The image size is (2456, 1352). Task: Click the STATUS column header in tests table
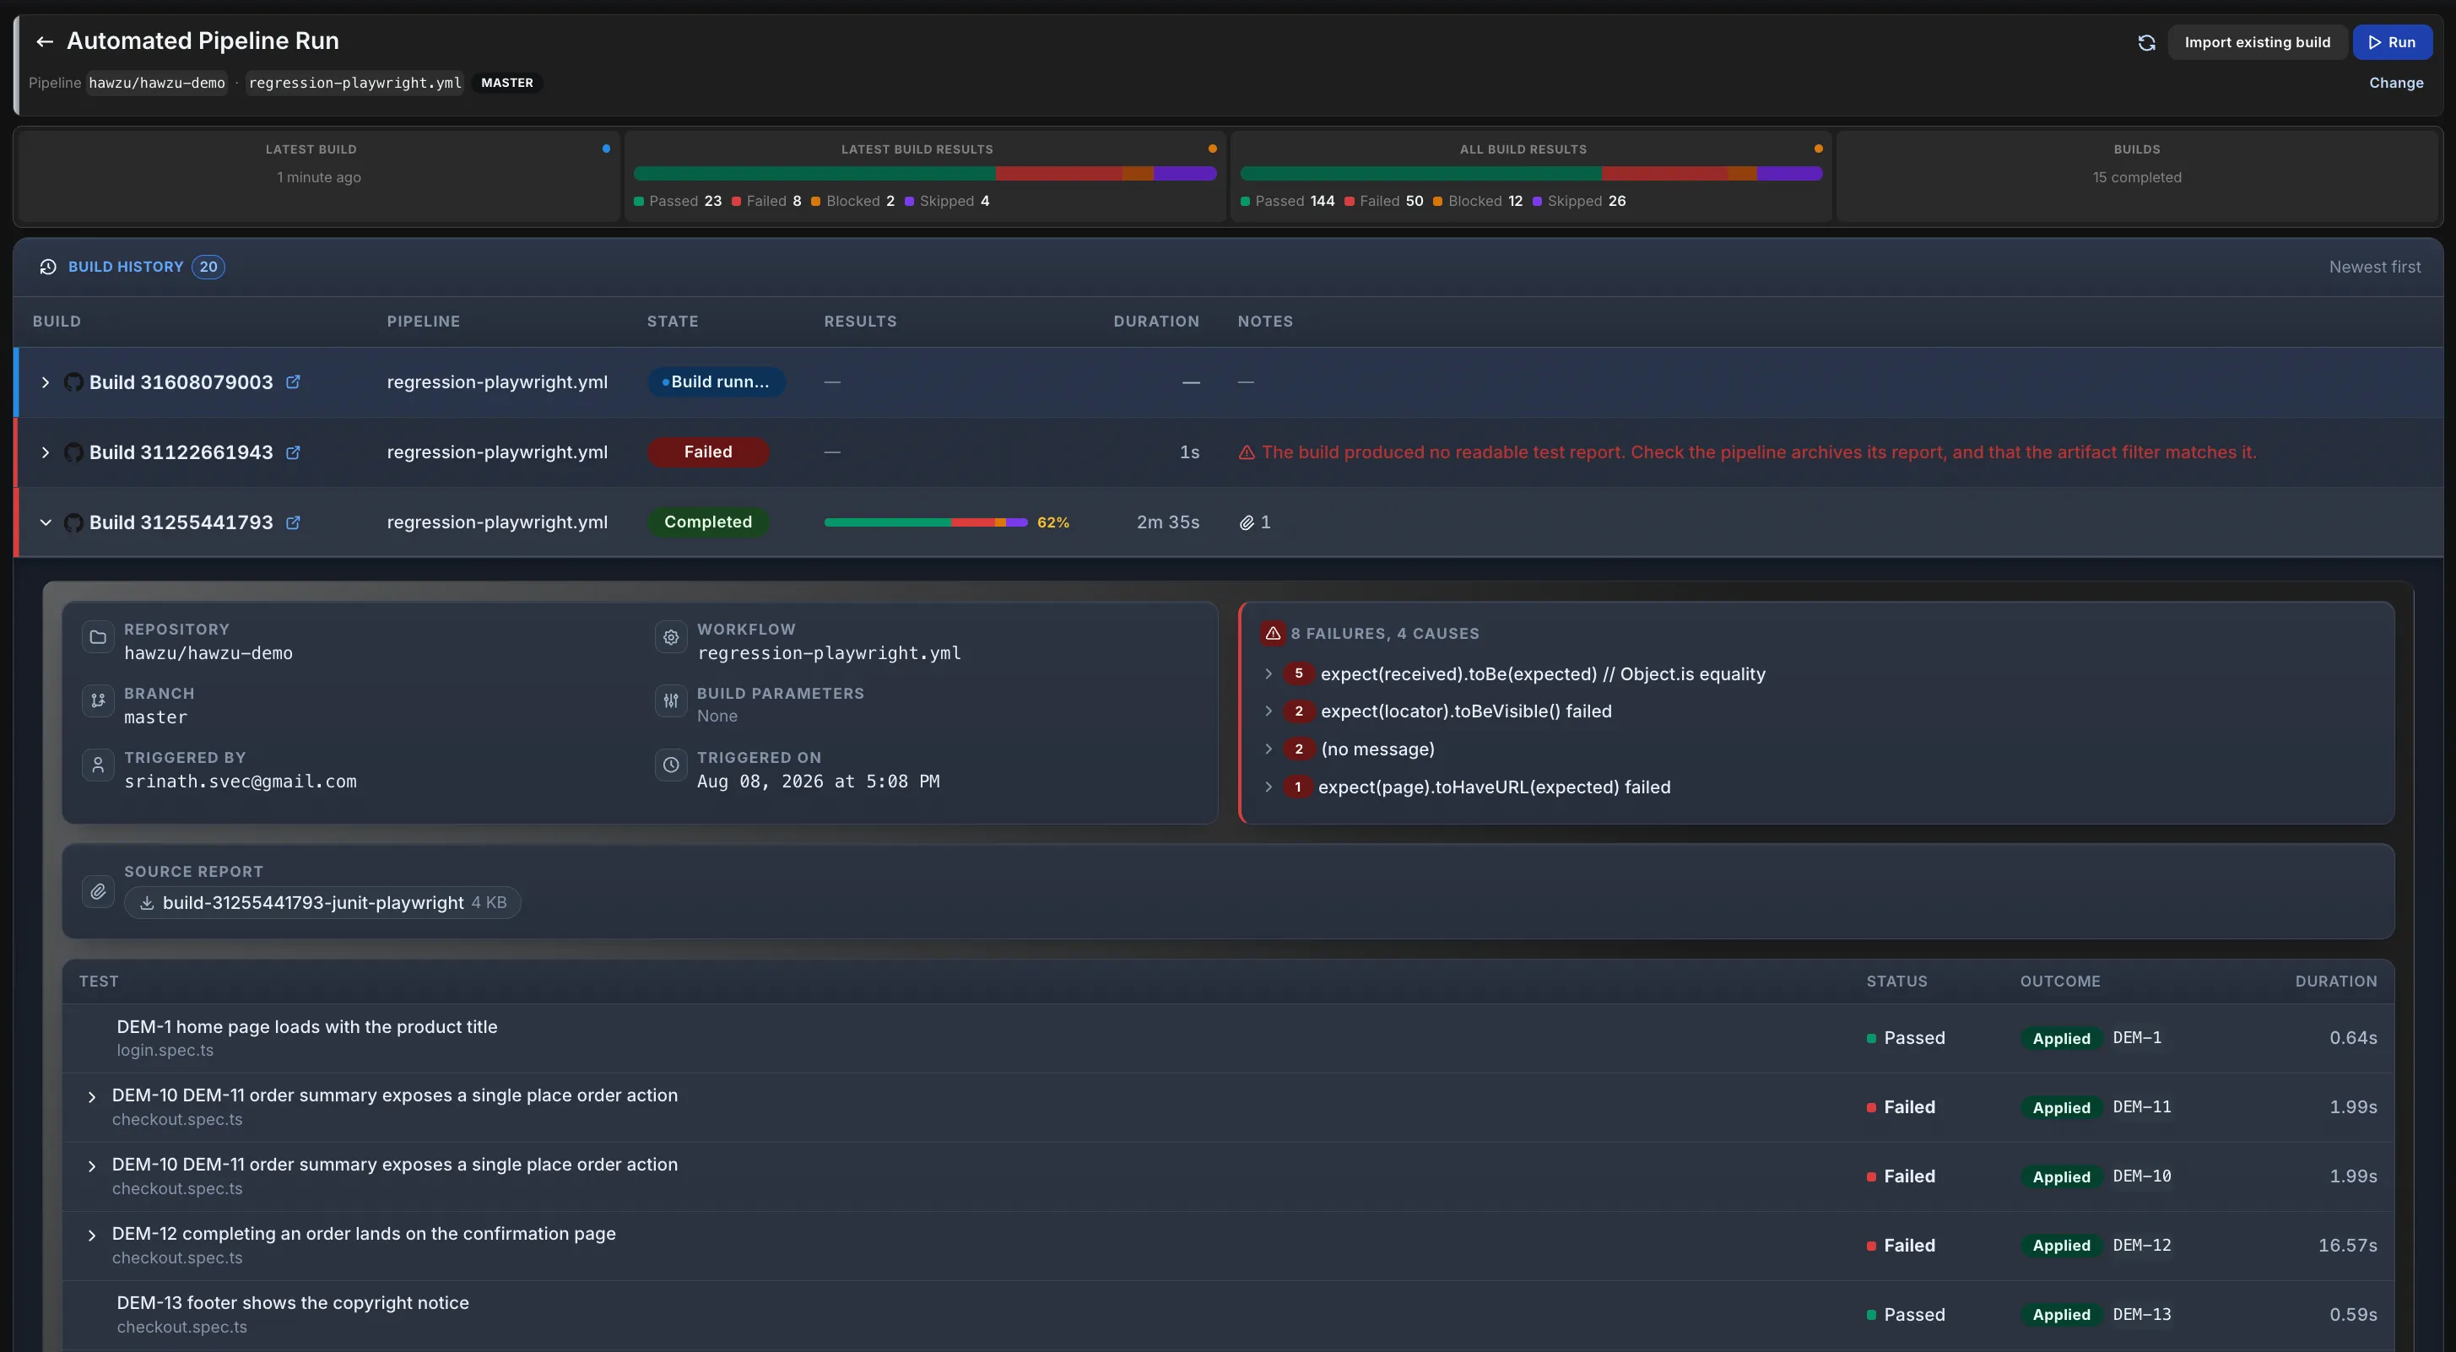tap(1896, 982)
